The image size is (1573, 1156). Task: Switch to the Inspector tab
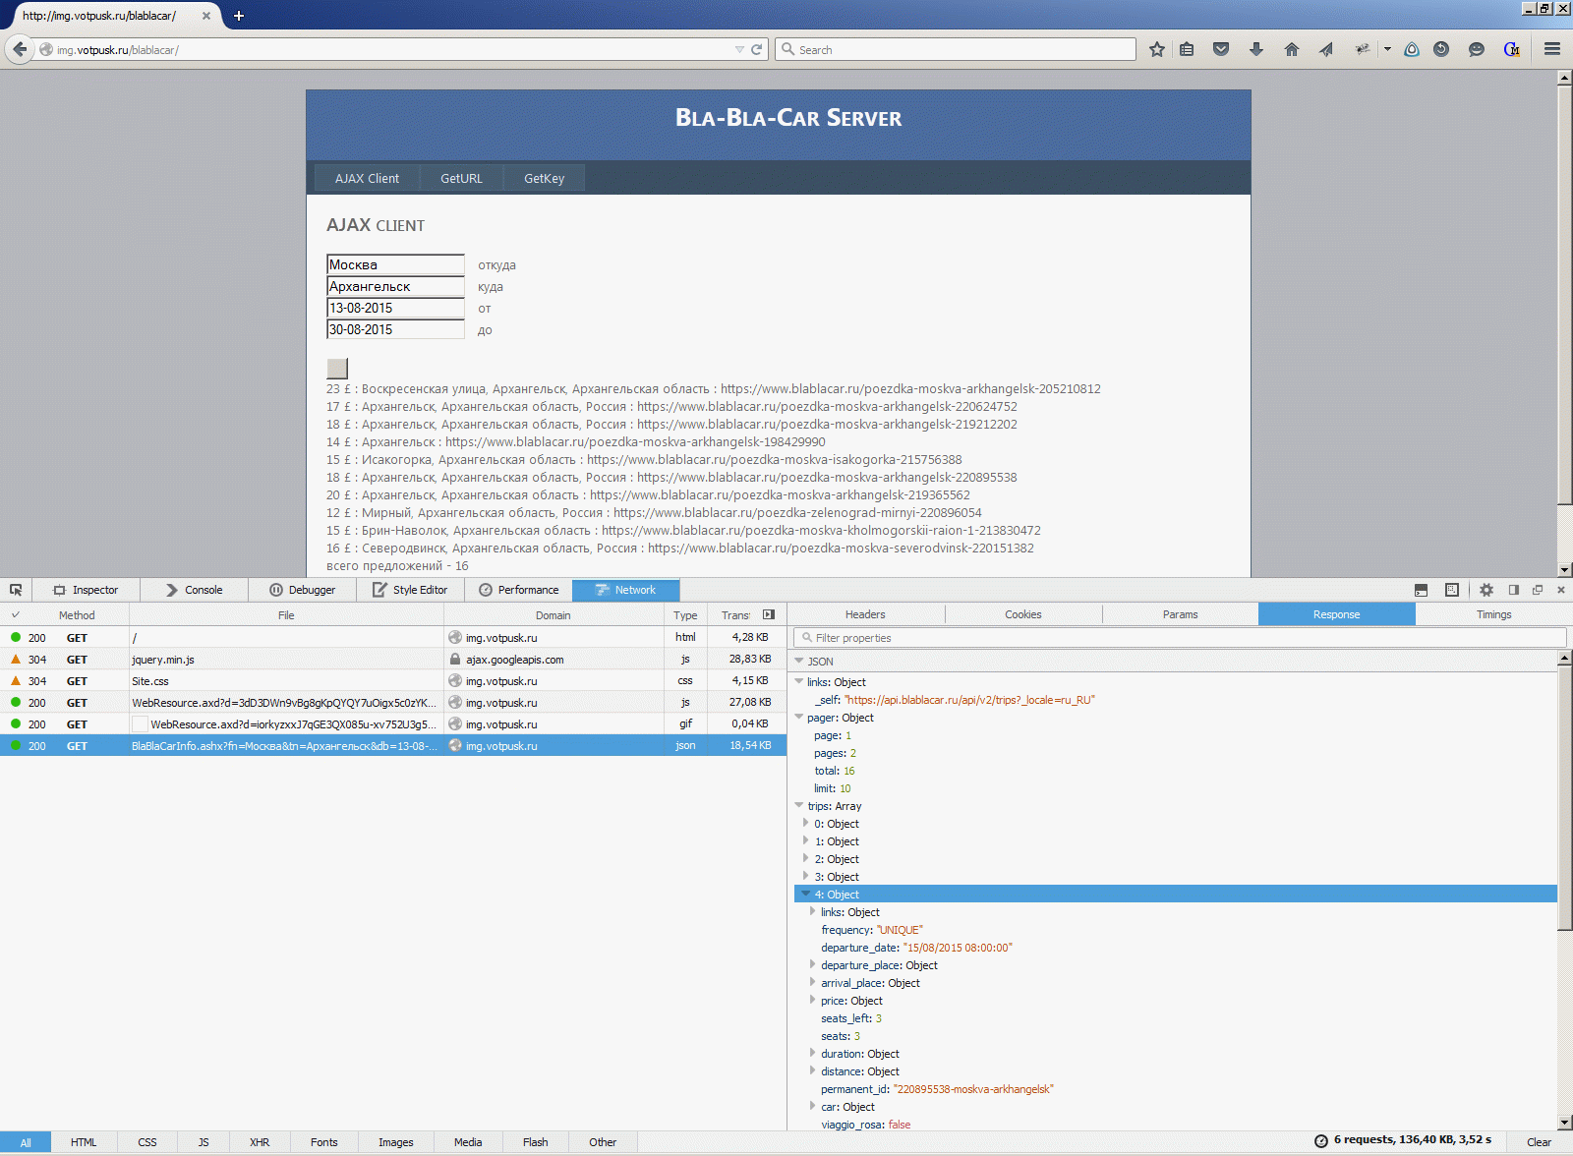86,590
